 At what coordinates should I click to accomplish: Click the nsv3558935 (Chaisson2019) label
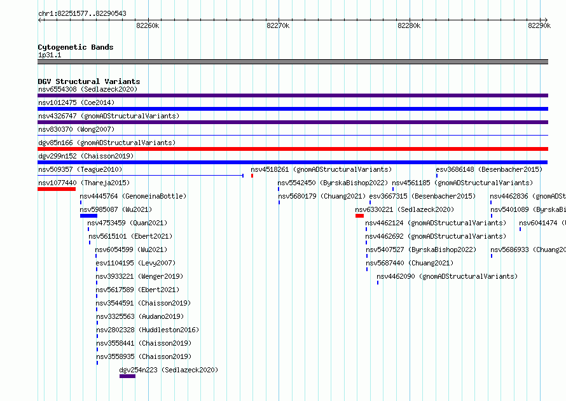144,356
